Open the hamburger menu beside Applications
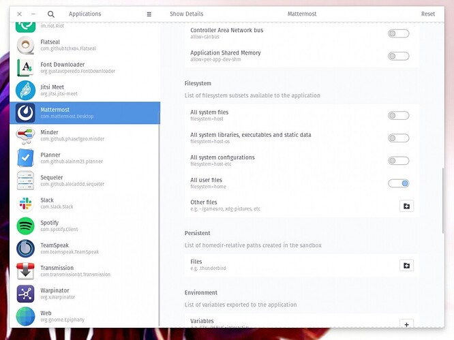 (x=149, y=14)
